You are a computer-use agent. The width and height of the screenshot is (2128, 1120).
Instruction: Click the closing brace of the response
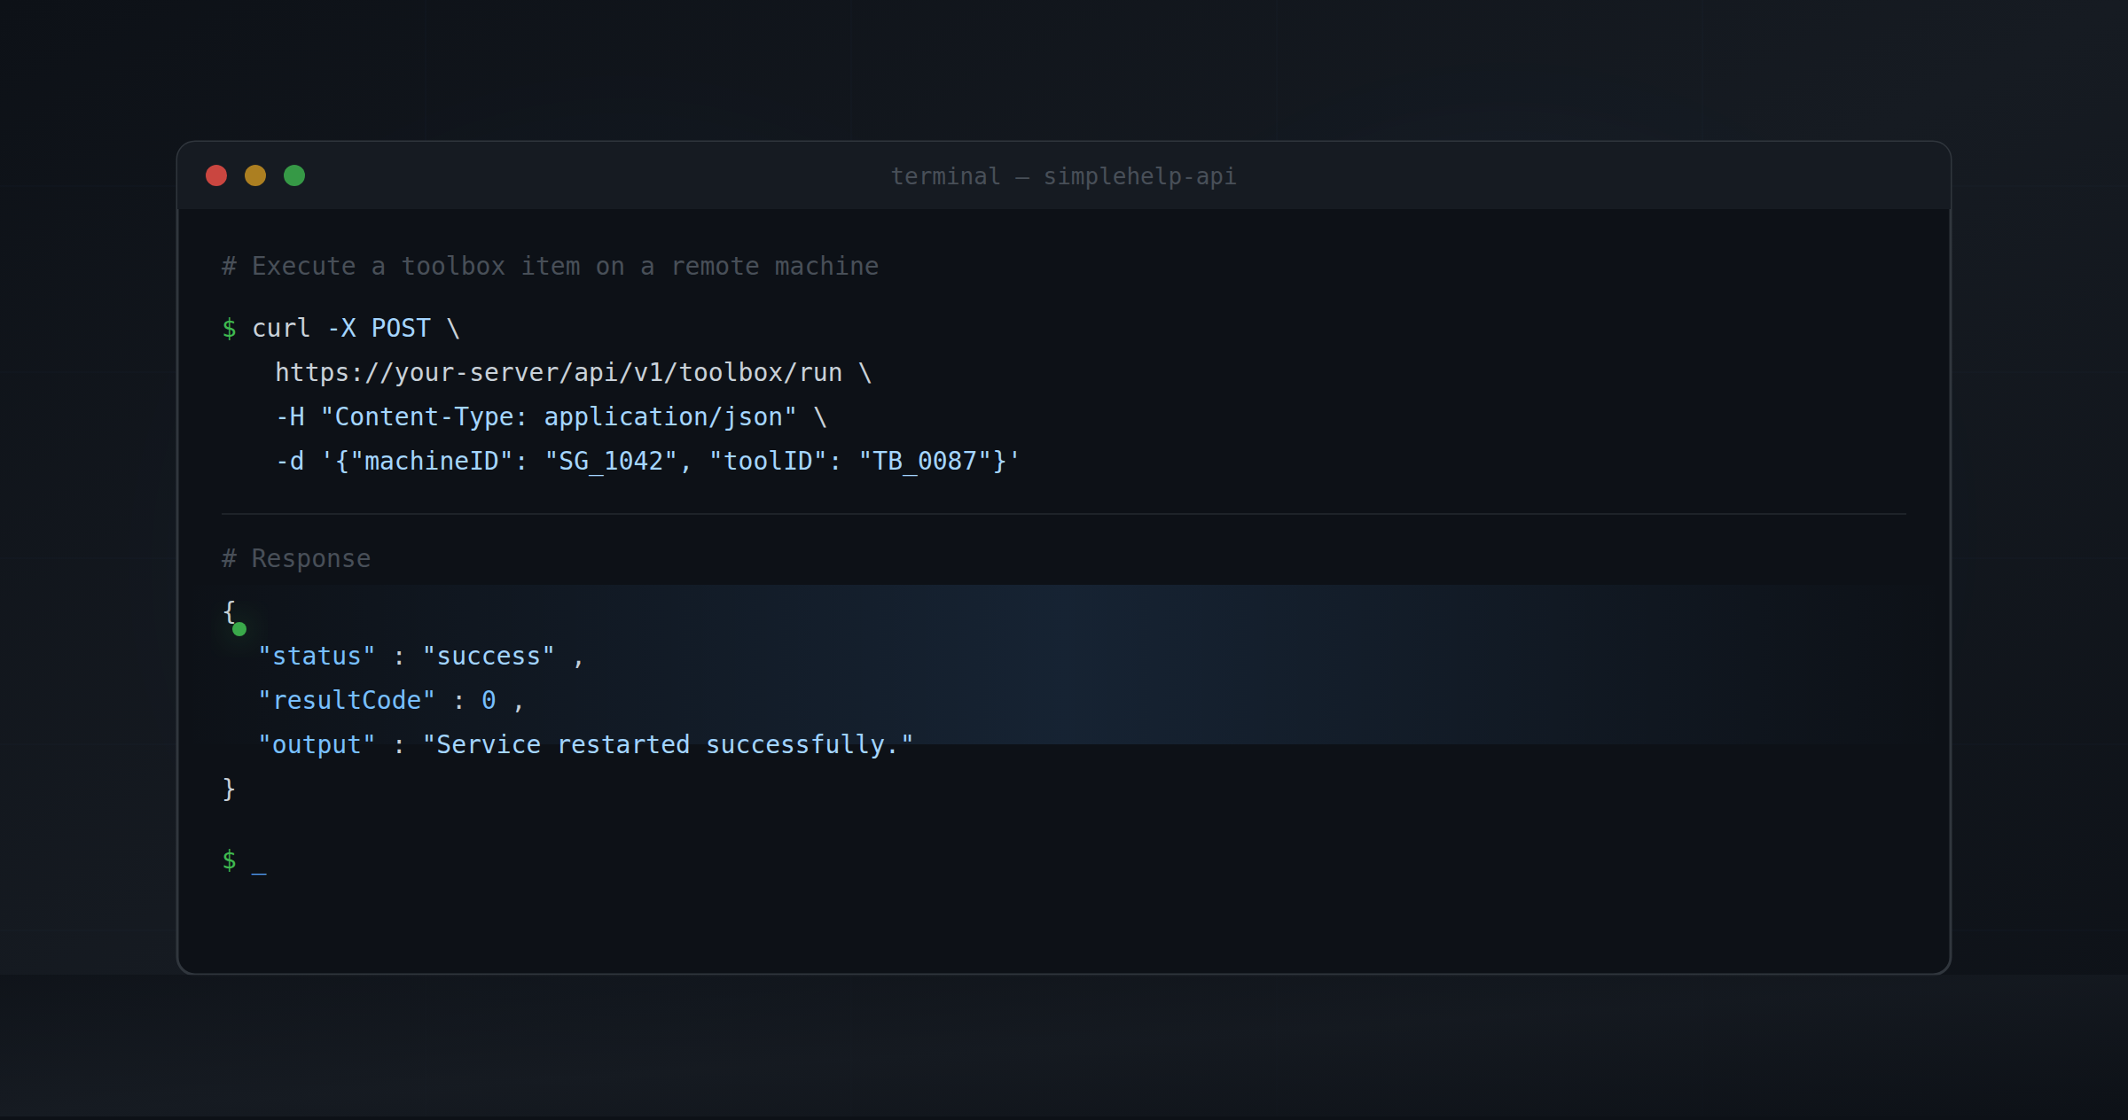[x=229, y=789]
